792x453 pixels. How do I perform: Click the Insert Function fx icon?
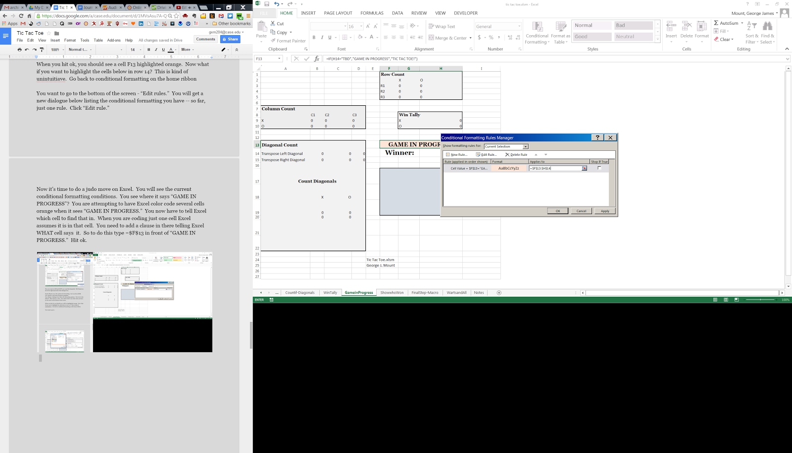click(x=317, y=59)
